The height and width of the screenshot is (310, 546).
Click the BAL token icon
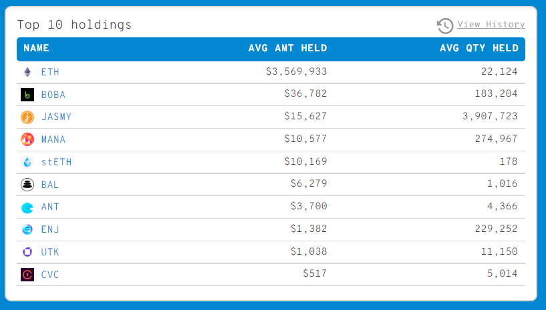click(27, 185)
